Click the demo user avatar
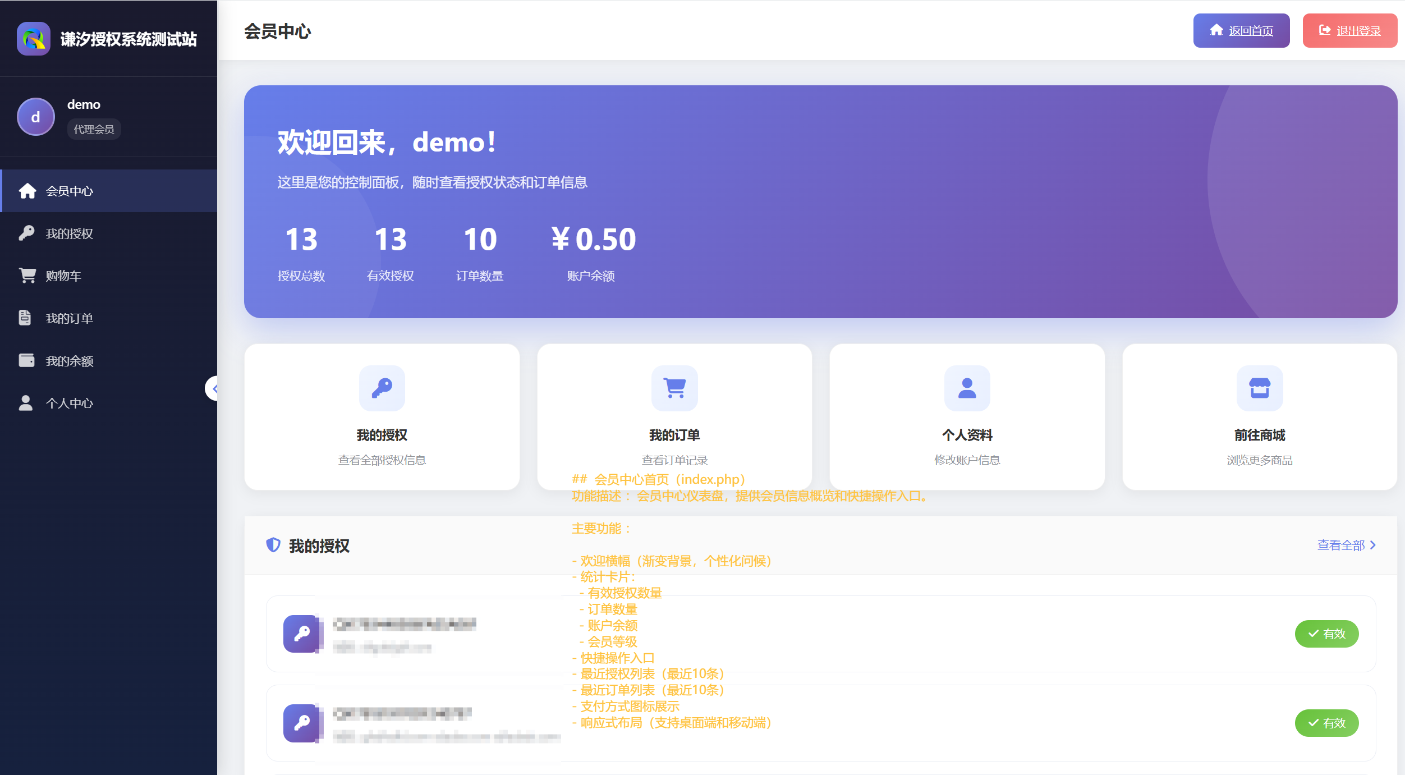1405x775 pixels. point(36,117)
